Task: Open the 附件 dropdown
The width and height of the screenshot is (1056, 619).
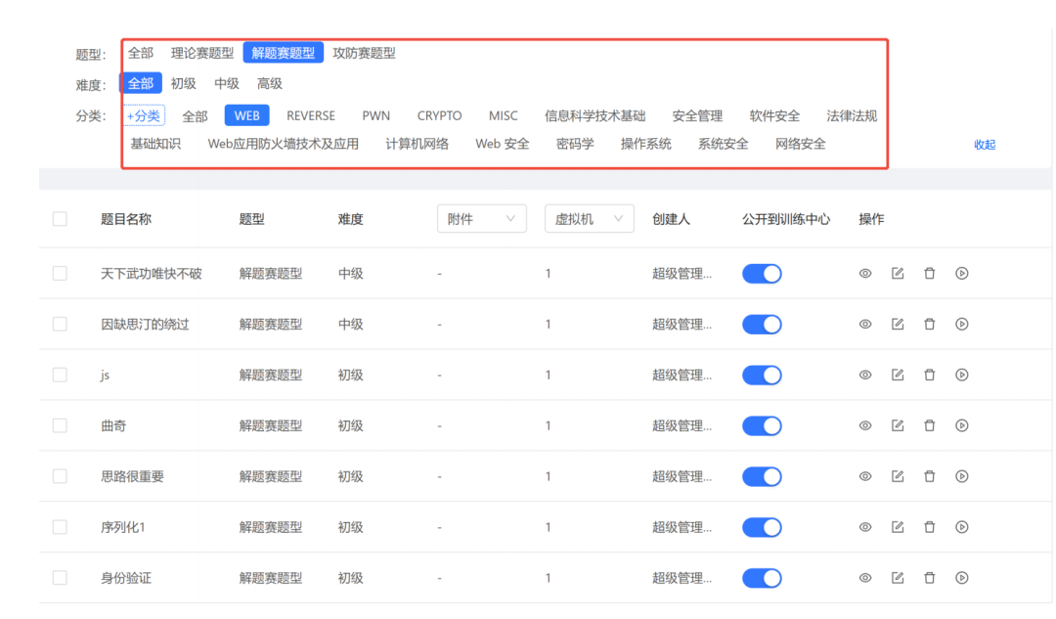Action: (x=481, y=218)
